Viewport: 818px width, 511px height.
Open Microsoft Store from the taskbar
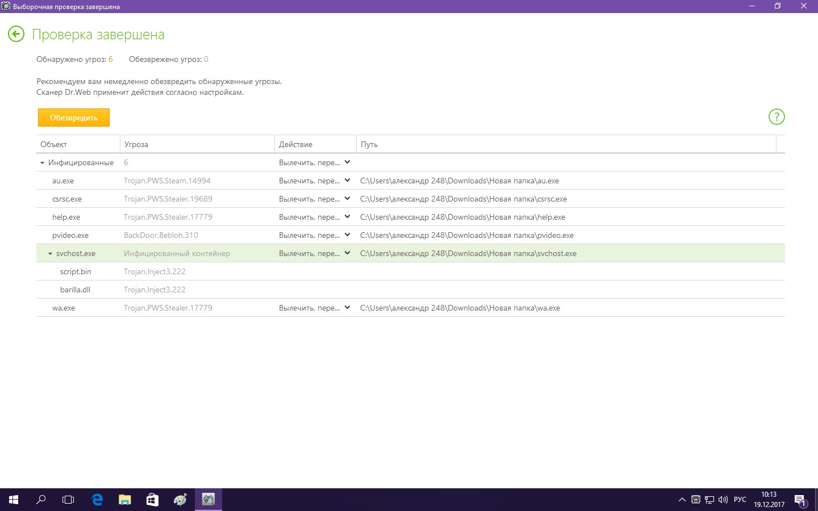click(x=152, y=500)
